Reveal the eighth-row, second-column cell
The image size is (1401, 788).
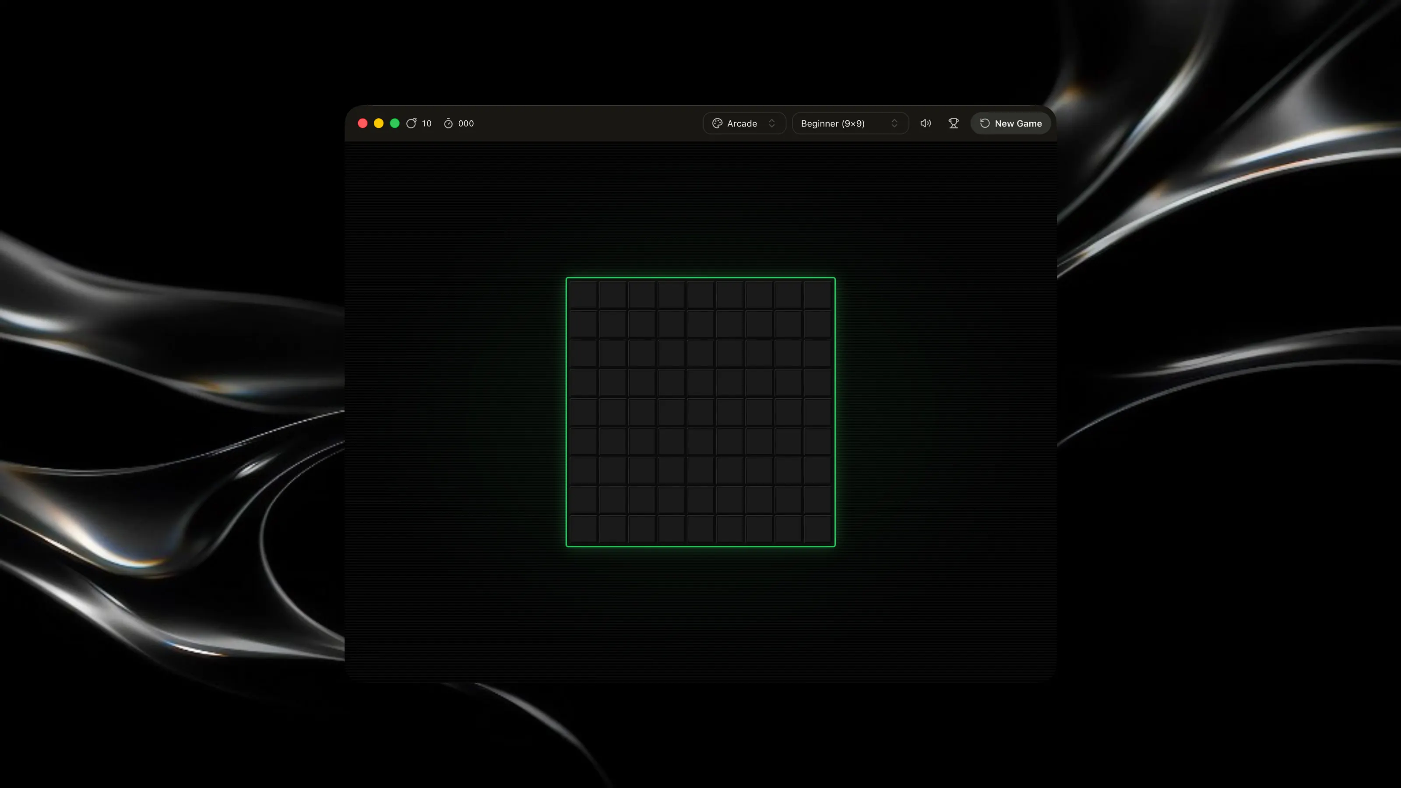click(x=613, y=499)
